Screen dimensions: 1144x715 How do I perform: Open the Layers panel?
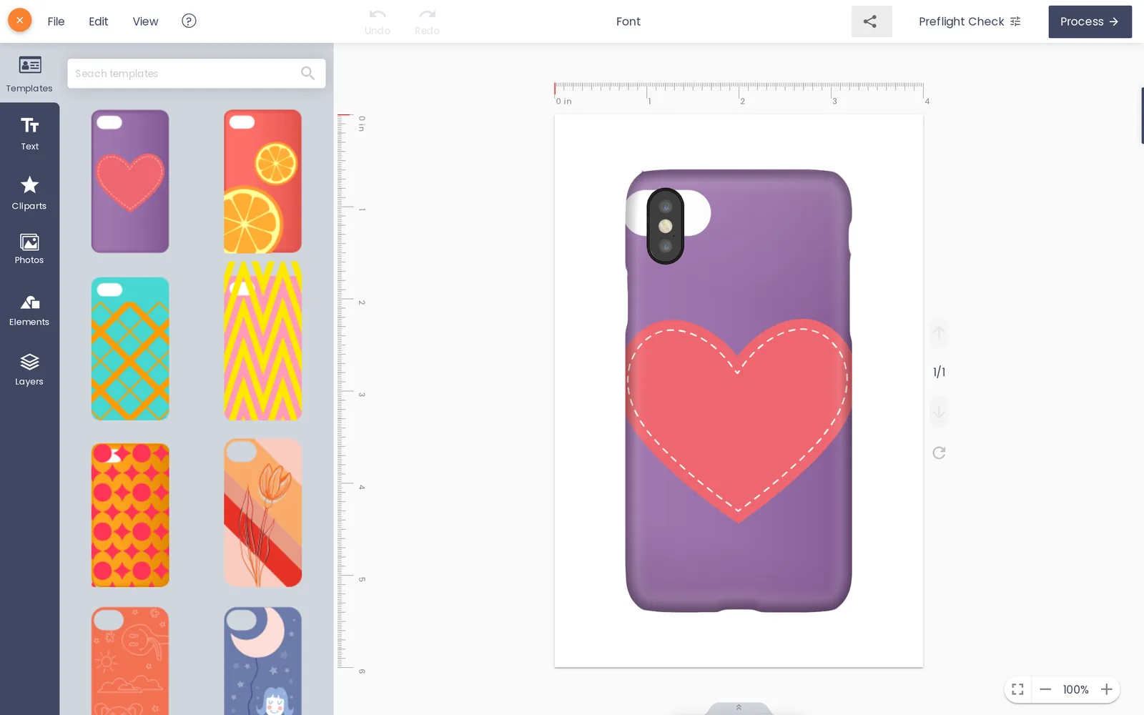pos(29,370)
